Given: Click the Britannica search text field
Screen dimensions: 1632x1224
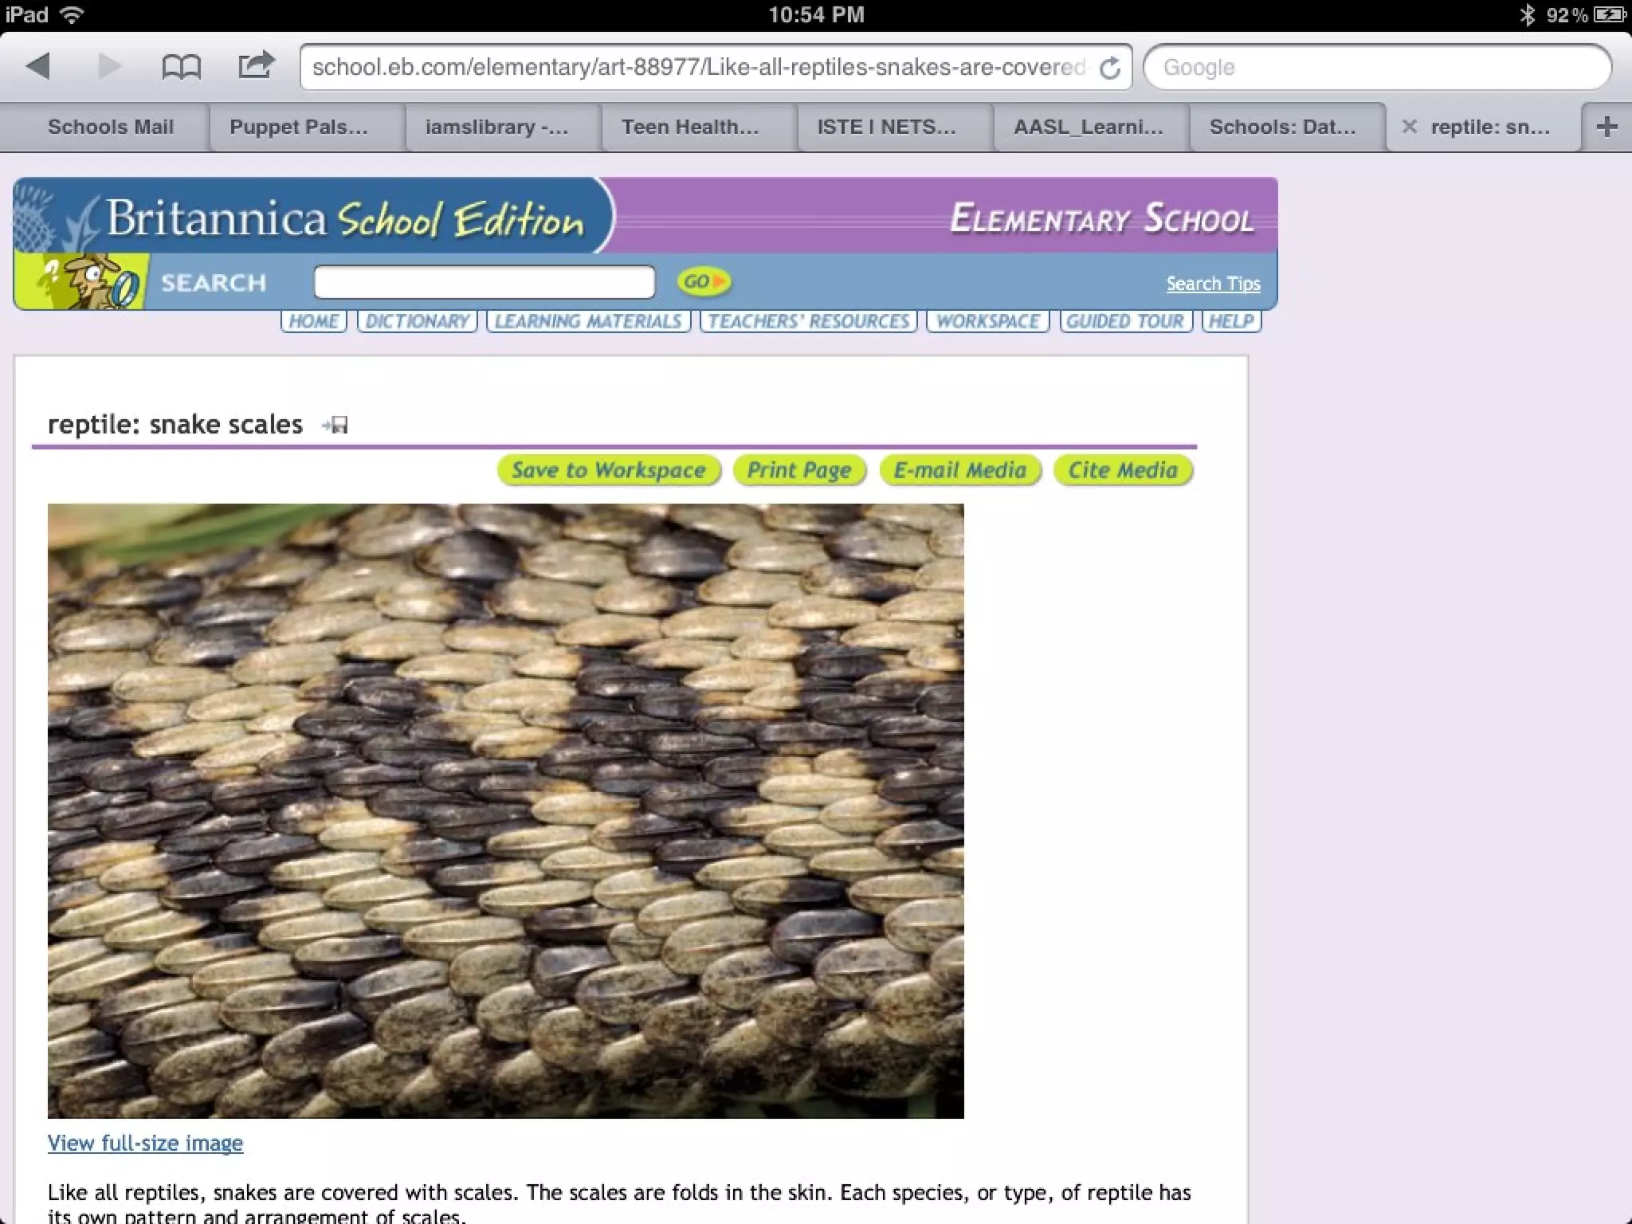Looking at the screenshot, I should (x=484, y=282).
